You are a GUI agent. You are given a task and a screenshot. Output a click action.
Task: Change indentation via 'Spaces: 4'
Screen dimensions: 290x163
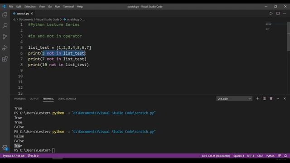tap(239, 156)
